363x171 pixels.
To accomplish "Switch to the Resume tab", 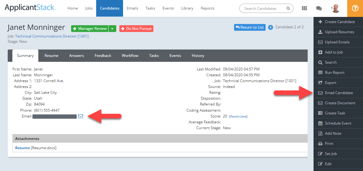I will pos(51,56).
